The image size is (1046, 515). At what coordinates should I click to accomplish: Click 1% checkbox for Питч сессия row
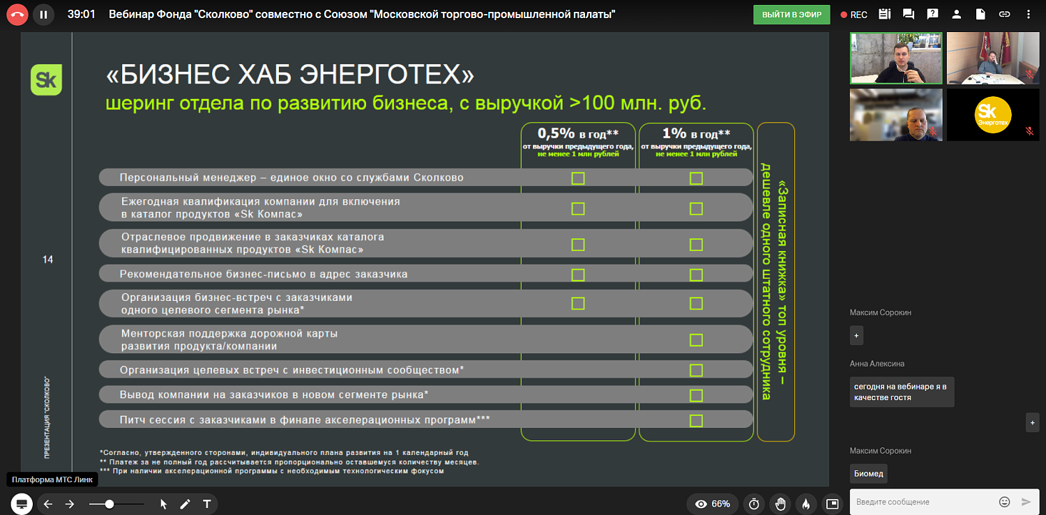696,421
